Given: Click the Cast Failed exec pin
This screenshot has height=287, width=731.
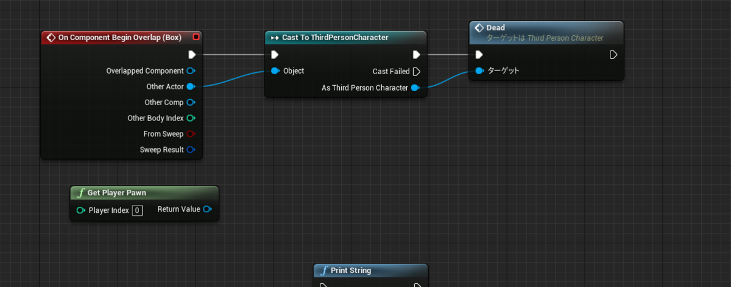Looking at the screenshot, I should coord(417,71).
